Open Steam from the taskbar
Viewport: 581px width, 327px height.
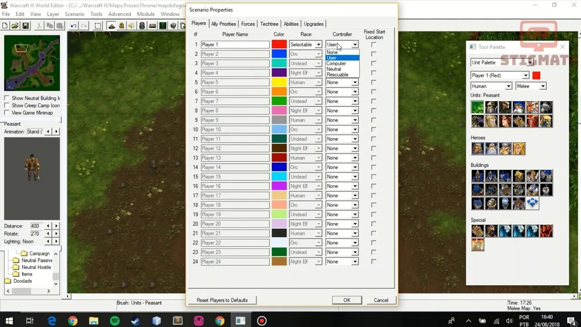(x=136, y=321)
